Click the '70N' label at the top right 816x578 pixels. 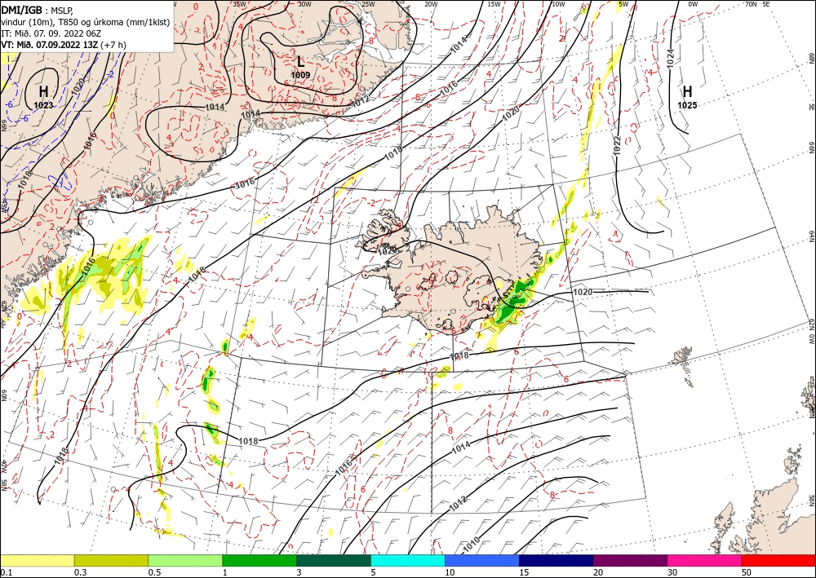(751, 4)
